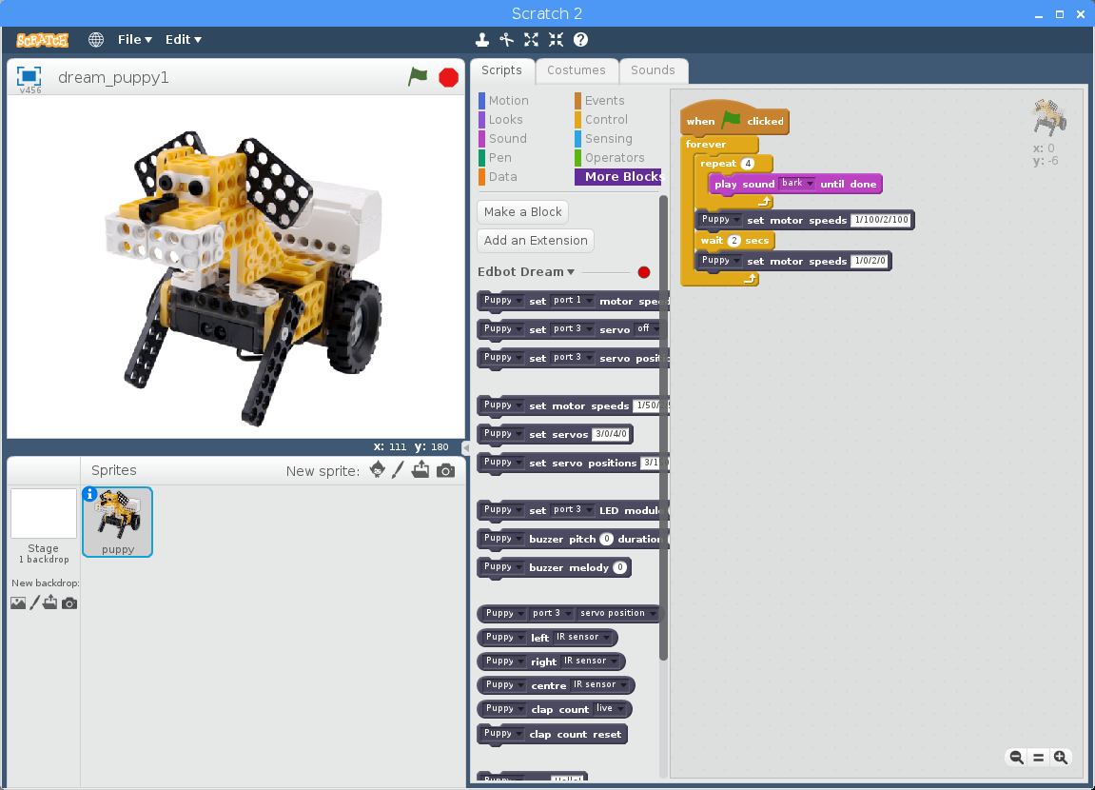Click the red stop button
Viewport: 1095px width, 790px height.
[448, 77]
